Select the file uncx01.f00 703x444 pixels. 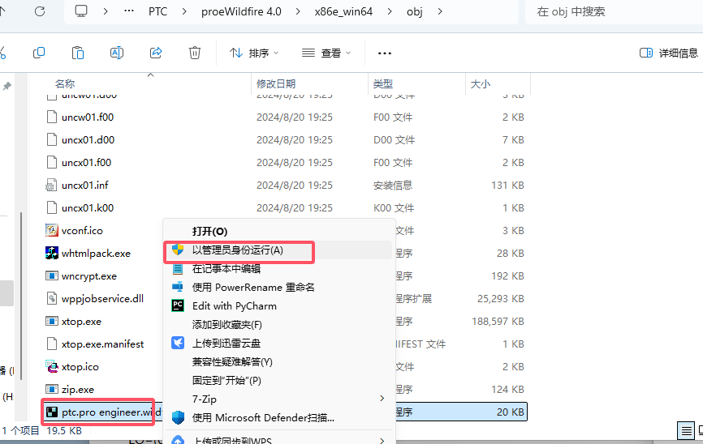[x=87, y=163]
